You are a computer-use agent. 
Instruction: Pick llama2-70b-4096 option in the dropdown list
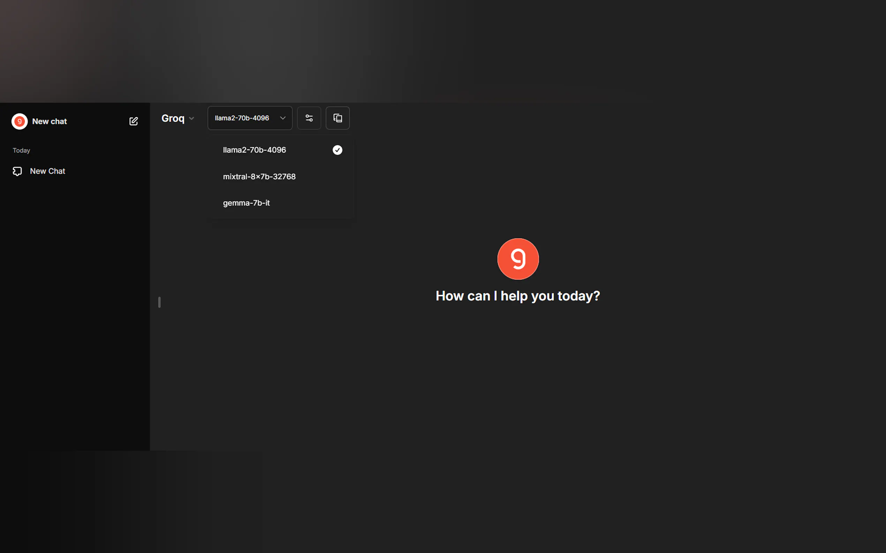pos(254,150)
